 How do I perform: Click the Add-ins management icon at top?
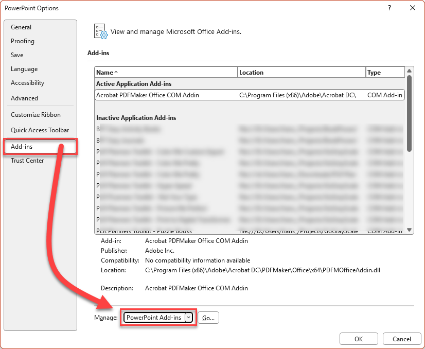pyautogui.click(x=100, y=31)
